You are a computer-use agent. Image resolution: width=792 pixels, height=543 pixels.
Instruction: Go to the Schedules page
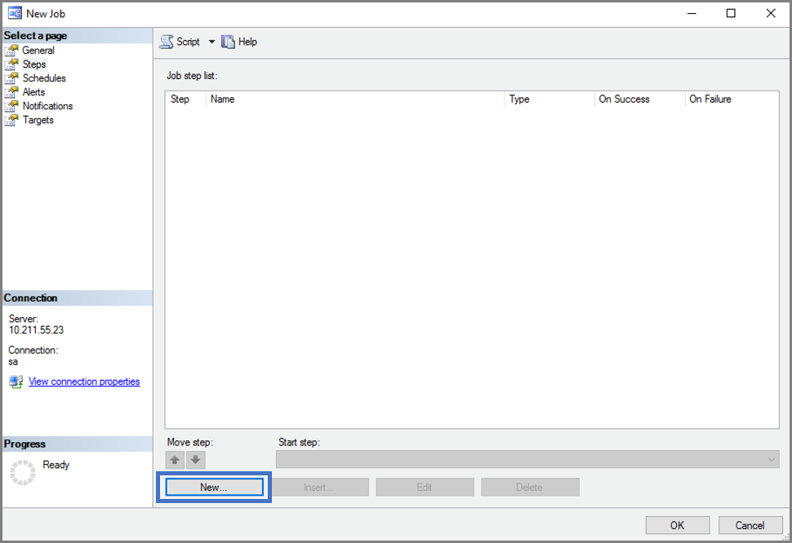(44, 78)
